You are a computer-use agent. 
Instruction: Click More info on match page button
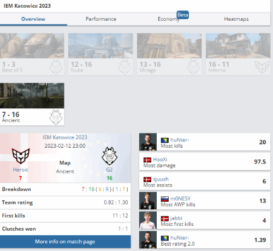pyautogui.click(x=65, y=242)
